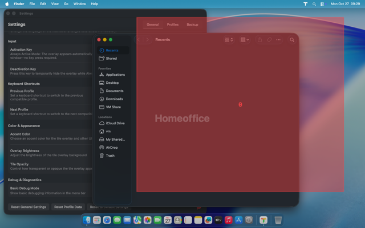Open the Finder group-by dropdown
This screenshot has height=228, width=365.
point(245,40)
